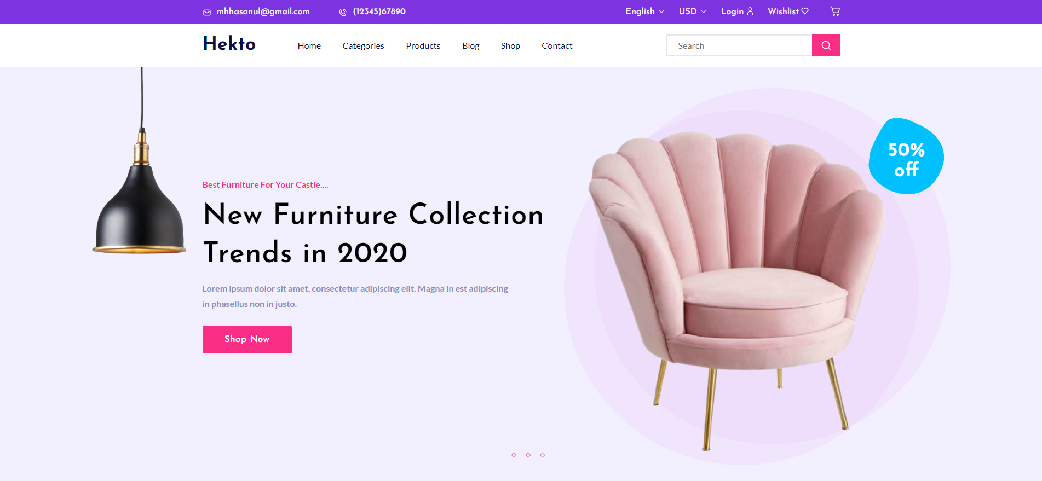The height and width of the screenshot is (481, 1042).
Task: Click into the Search input field
Action: click(739, 45)
